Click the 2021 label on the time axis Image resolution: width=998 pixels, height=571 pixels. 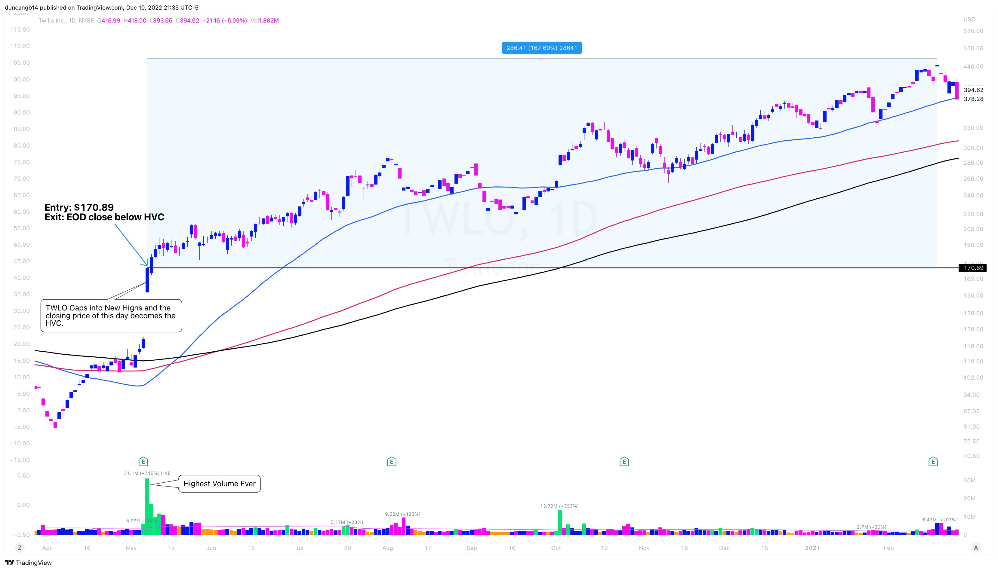812,548
